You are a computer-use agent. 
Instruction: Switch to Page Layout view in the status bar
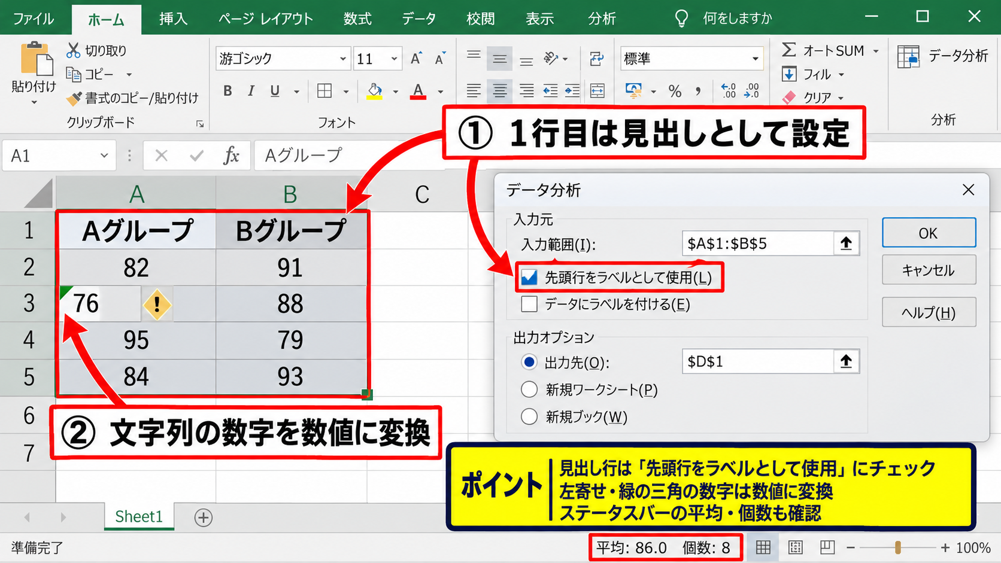(x=795, y=547)
